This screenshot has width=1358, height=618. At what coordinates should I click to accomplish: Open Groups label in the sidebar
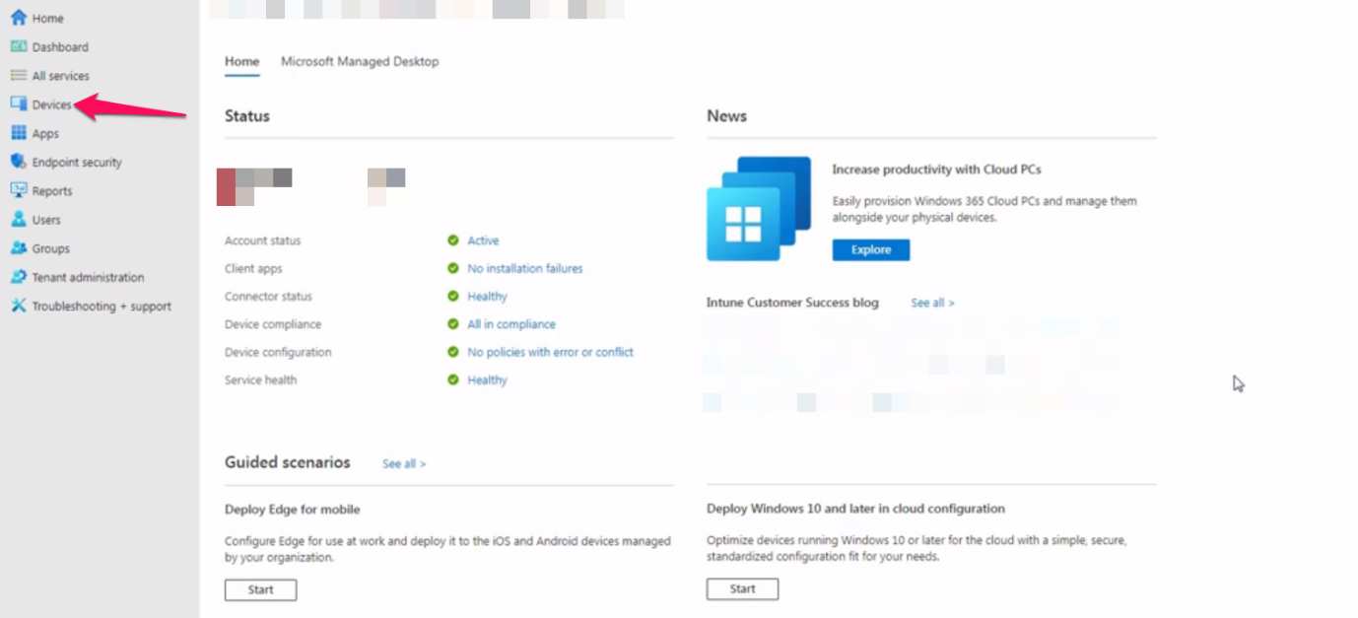[51, 249]
